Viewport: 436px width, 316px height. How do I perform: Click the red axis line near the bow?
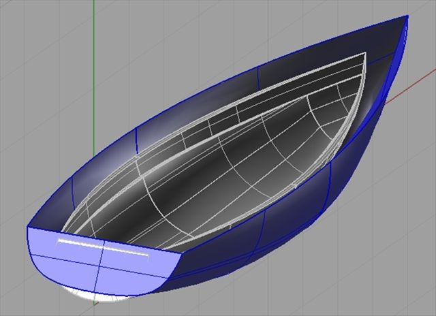[x=410, y=86]
